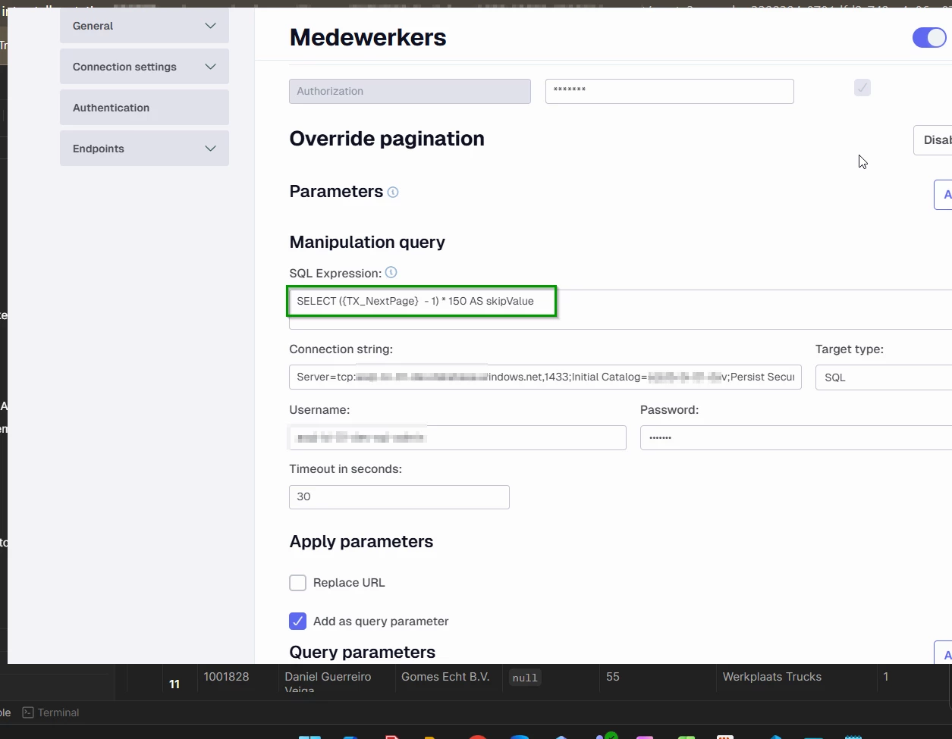This screenshot has width=952, height=739.
Task: Click the Authorization header name field
Action: (x=410, y=91)
